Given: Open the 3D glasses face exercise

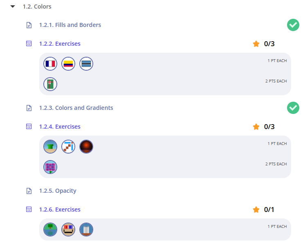Looking at the screenshot, I should pos(68,230).
